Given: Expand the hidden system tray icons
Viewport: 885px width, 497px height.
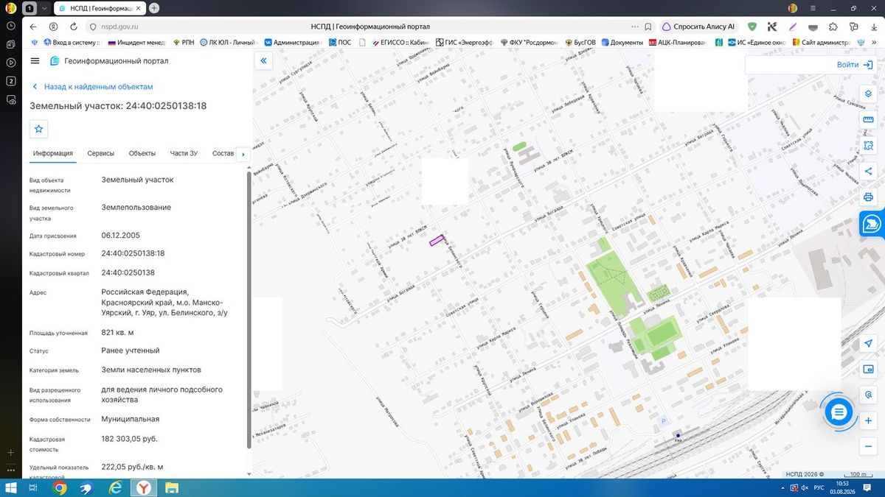Looking at the screenshot, I should click(782, 488).
